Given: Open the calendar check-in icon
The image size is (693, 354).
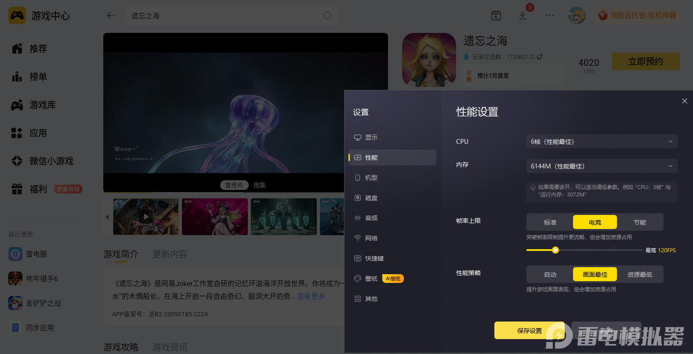Looking at the screenshot, I should 496,15.
